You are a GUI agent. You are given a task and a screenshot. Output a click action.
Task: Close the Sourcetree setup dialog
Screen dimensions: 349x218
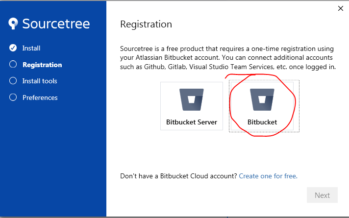[341, 8]
